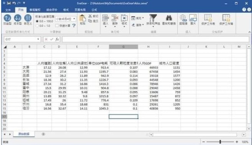Viewport: 252px width, 145px height.
Task: Open the File (文件) menu tab
Action: point(8,10)
